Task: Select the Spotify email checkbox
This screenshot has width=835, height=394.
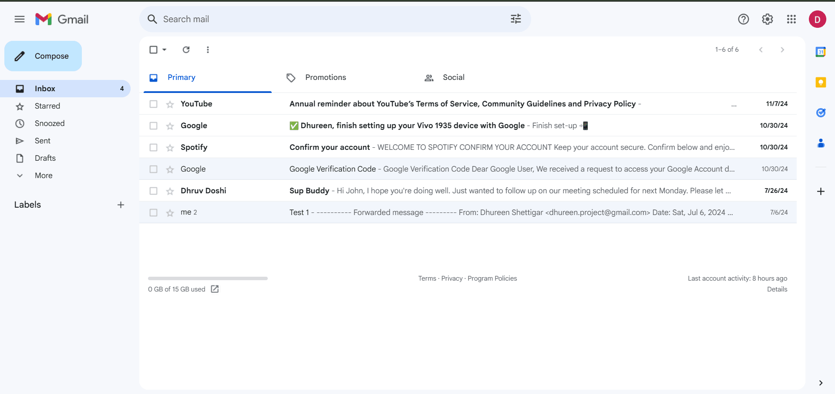Action: click(x=153, y=147)
